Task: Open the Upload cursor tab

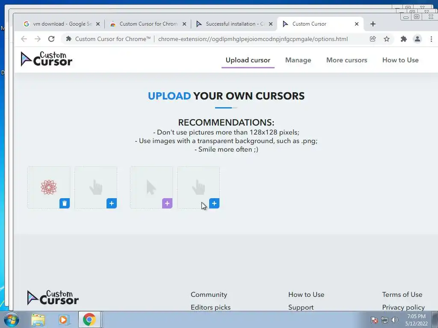Action: click(248, 60)
